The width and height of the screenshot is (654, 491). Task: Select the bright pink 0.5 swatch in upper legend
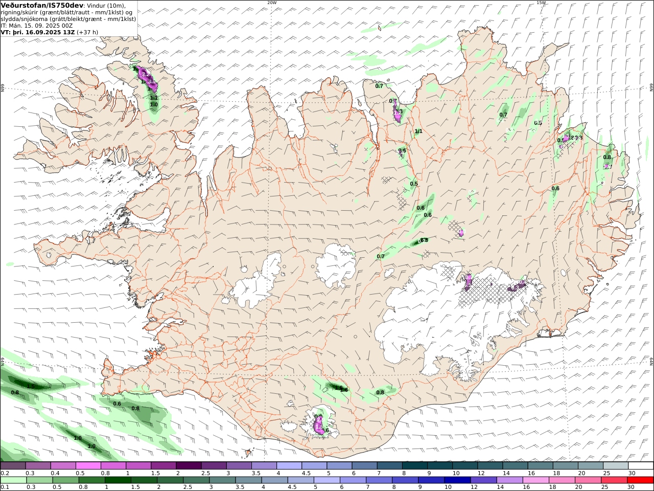88,466
